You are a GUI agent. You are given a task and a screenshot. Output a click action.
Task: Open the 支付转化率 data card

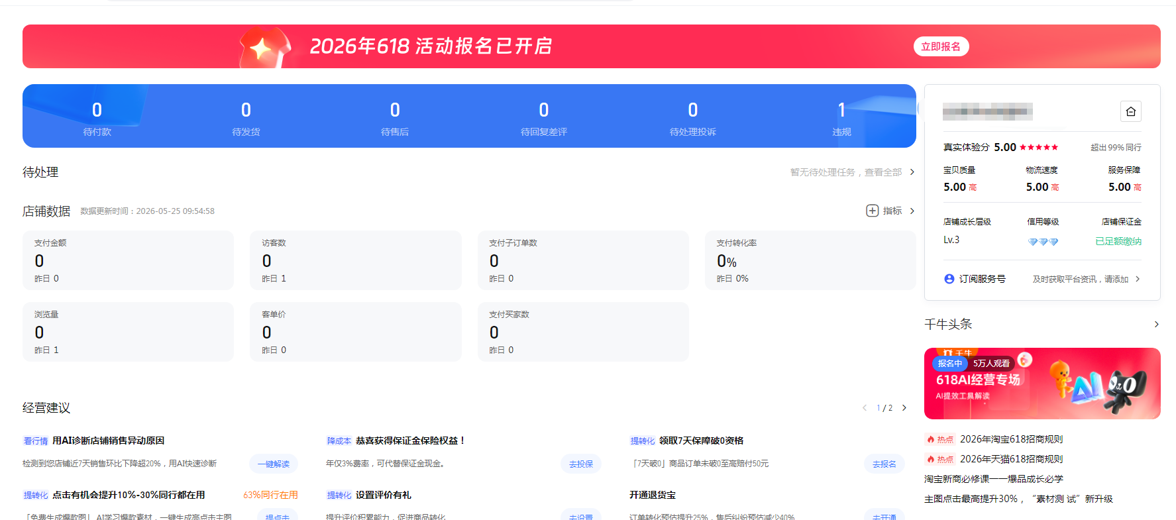810,260
